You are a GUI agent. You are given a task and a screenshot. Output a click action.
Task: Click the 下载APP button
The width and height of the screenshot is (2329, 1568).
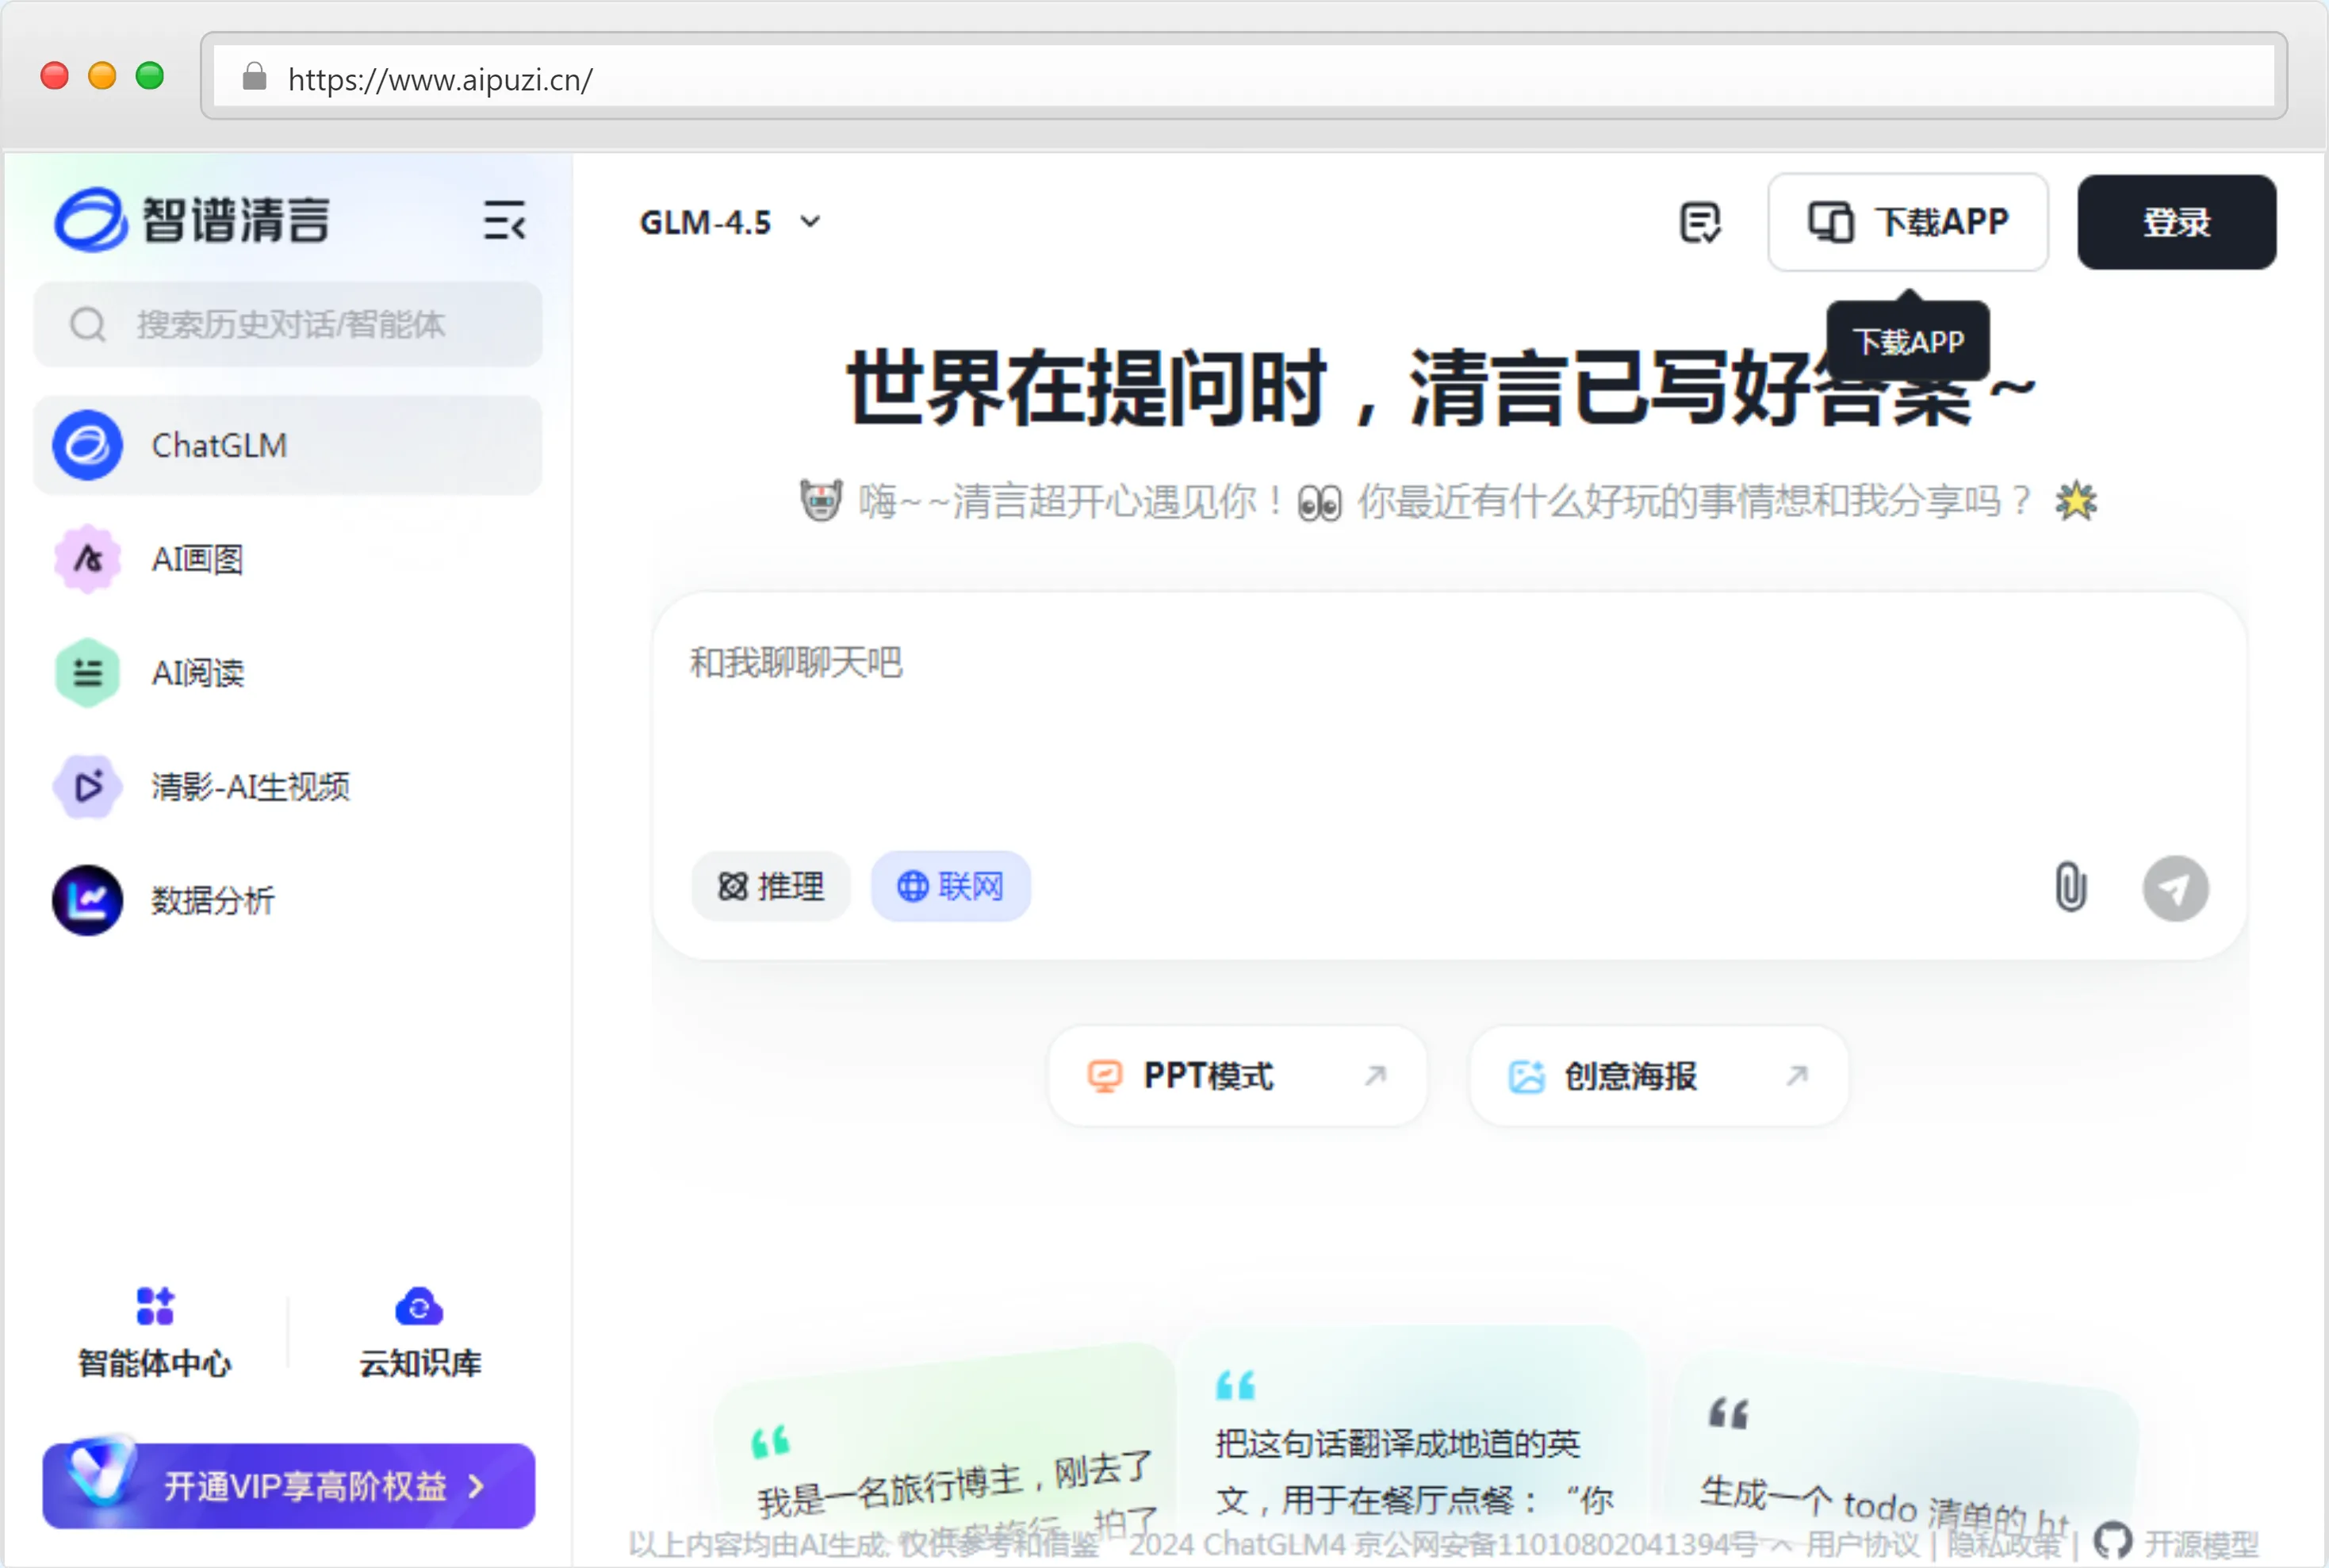[x=1907, y=222]
